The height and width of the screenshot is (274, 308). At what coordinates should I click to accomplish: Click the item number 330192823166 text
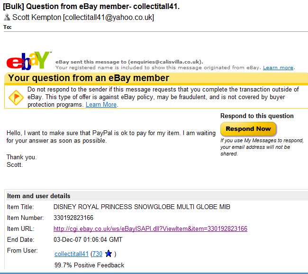click(x=73, y=218)
